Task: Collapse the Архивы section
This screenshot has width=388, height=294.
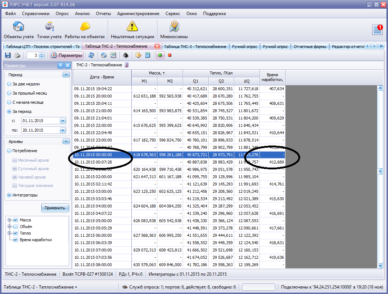Action: [x=66, y=142]
